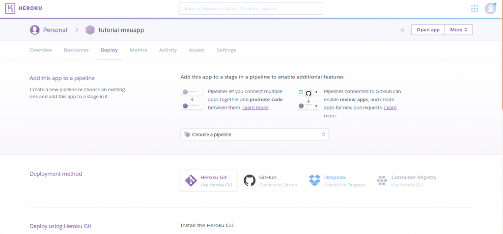Open the user avatar account menu

490,8
